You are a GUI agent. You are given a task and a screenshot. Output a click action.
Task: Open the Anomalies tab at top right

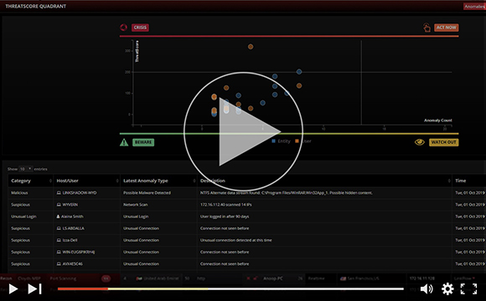(x=474, y=7)
